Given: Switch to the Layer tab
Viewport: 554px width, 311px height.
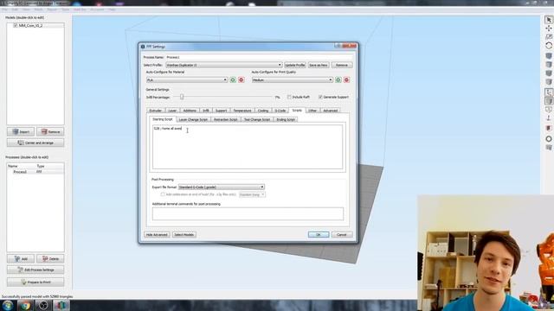Looking at the screenshot, I should pos(172,111).
